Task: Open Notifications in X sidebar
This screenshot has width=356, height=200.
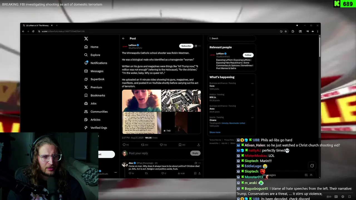Action: [x=96, y=63]
